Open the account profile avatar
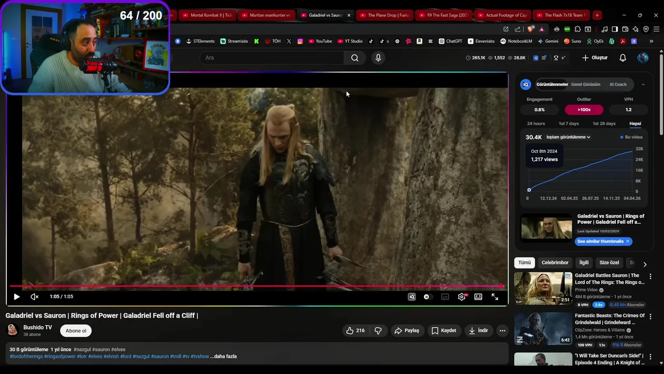Screen dimensions: 664x374 643,58
